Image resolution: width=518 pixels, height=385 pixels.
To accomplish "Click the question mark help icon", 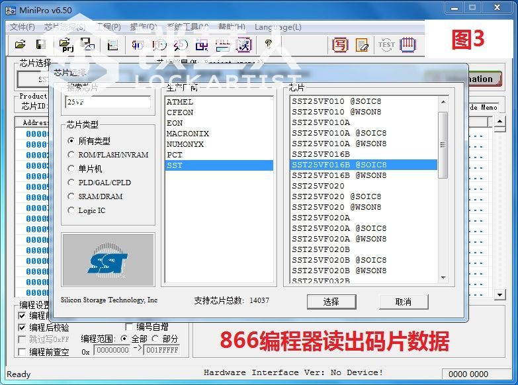I will [x=268, y=44].
